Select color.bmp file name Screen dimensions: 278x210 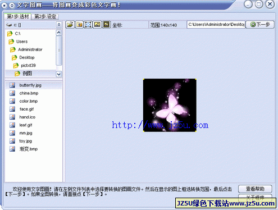(29, 101)
